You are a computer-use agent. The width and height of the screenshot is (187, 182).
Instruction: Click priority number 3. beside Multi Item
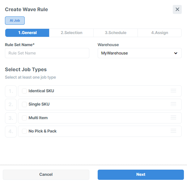pyautogui.click(x=11, y=118)
